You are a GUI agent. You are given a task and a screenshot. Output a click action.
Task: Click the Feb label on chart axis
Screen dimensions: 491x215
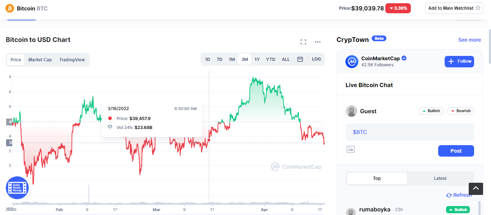59,209
